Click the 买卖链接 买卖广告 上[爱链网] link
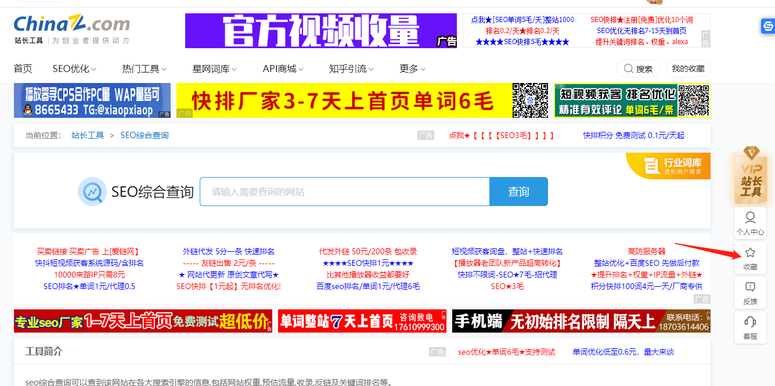Image resolution: width=775 pixels, height=386 pixels. click(x=88, y=251)
